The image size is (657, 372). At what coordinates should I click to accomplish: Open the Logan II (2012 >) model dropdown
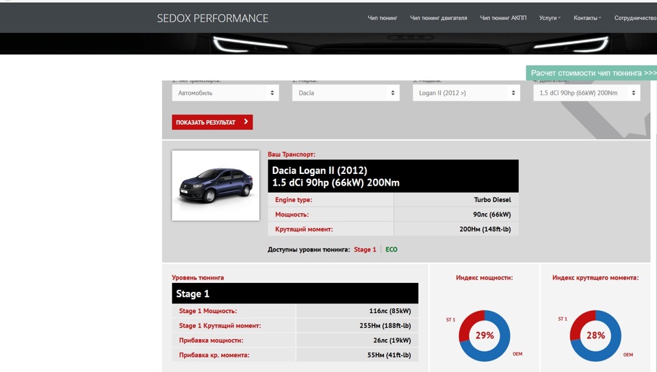point(466,93)
